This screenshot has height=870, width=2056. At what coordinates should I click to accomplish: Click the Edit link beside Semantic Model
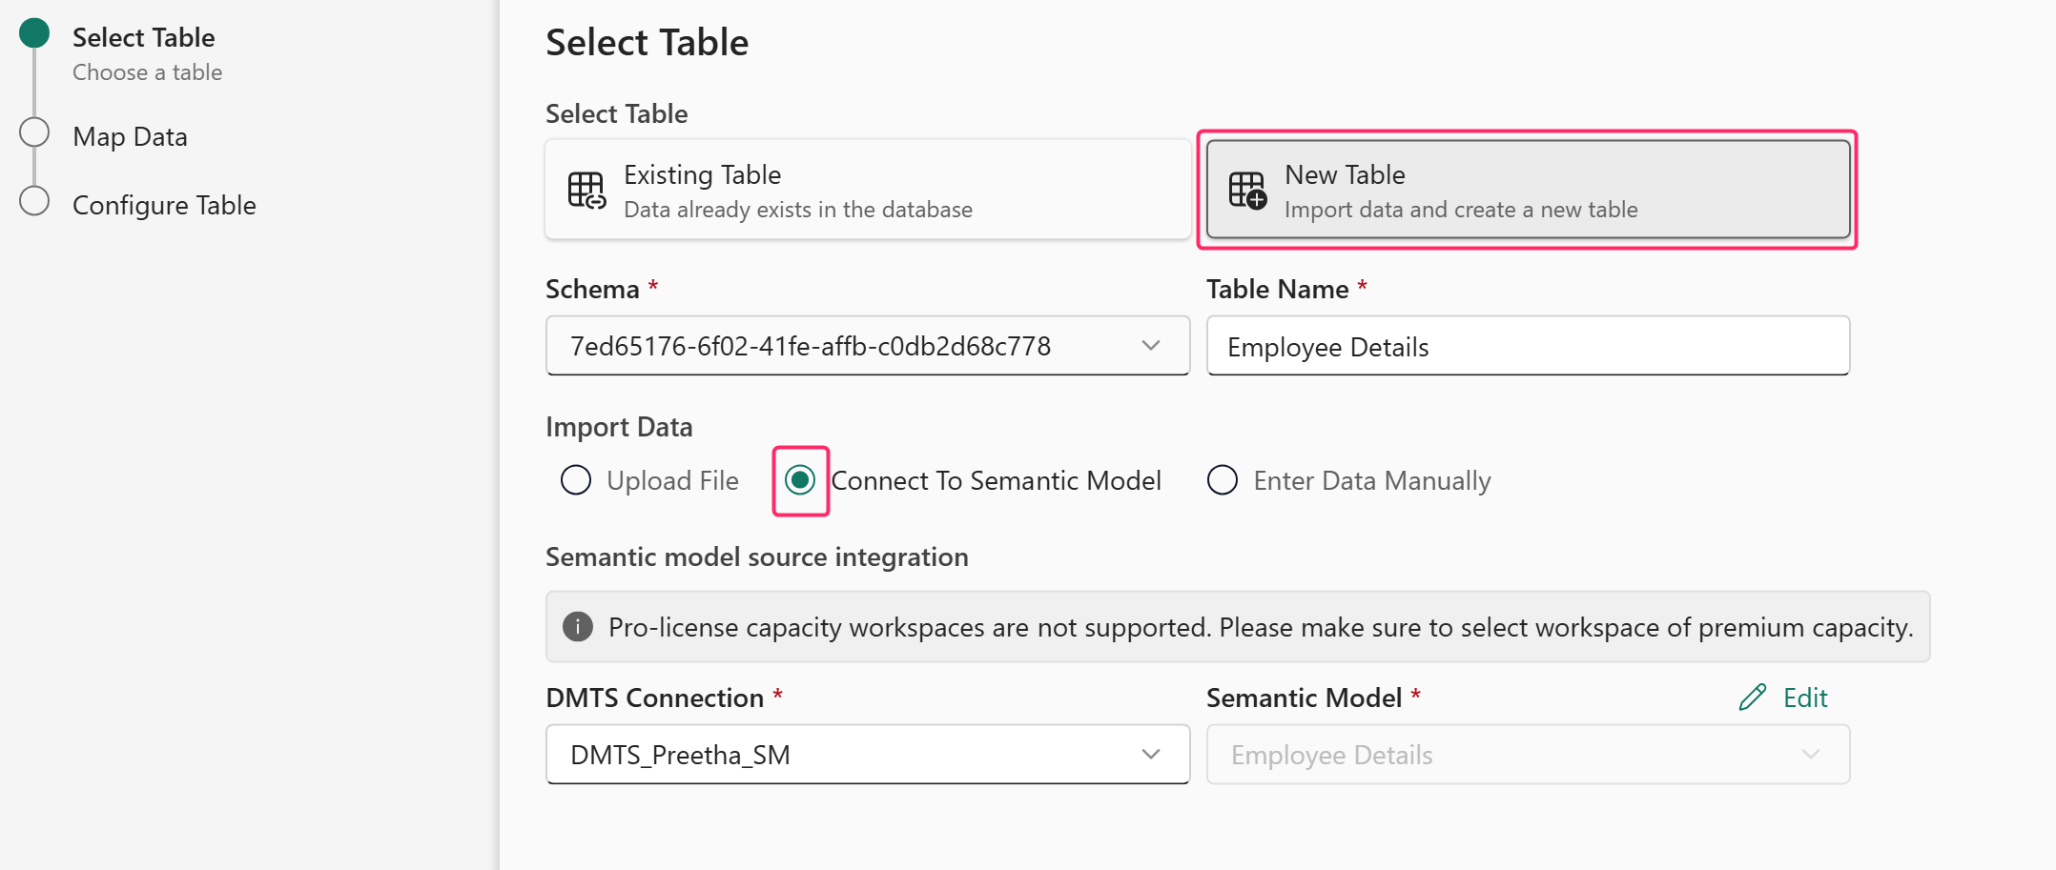[x=1804, y=698]
